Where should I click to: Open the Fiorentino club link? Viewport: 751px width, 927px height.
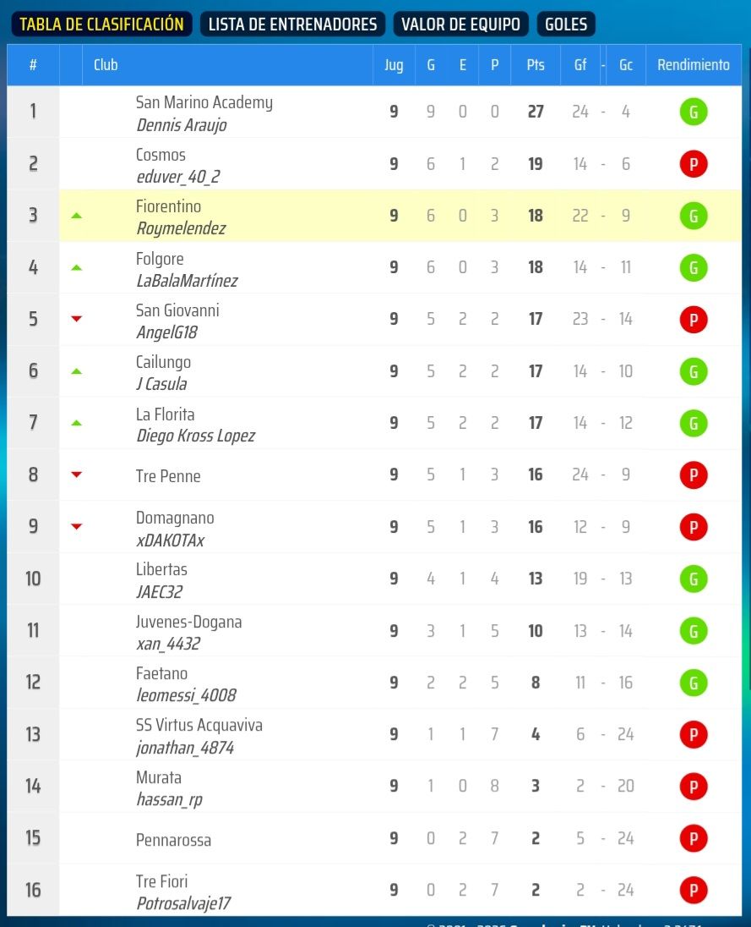(168, 206)
